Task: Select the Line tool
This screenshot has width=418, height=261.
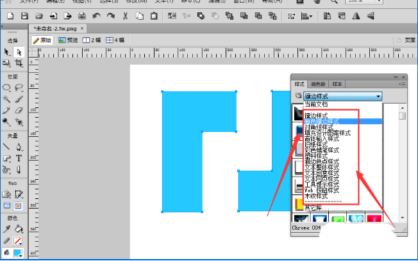Action: (6, 146)
